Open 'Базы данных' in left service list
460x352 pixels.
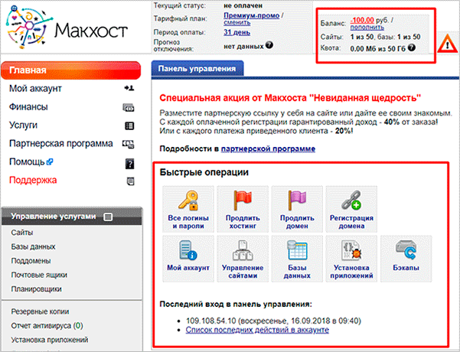tap(33, 246)
